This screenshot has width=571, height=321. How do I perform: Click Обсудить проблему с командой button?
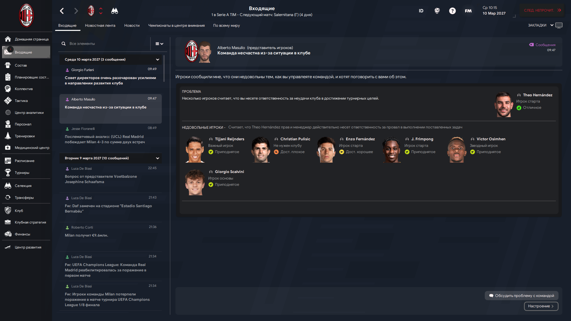coord(522,296)
